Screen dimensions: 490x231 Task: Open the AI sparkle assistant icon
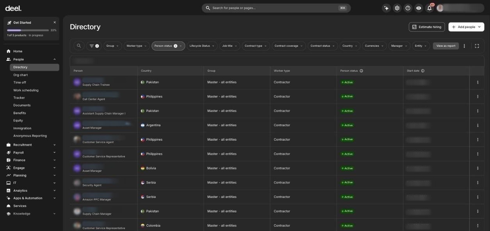(387, 8)
